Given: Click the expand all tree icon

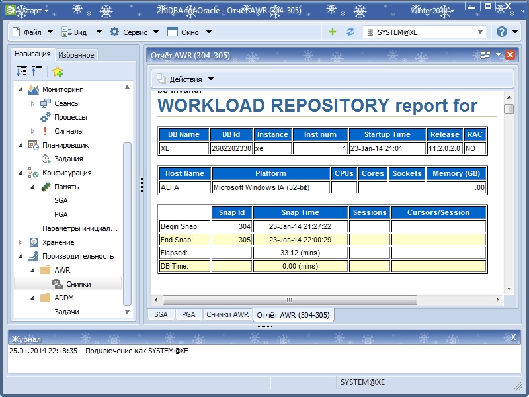Looking at the screenshot, I should click(x=22, y=71).
